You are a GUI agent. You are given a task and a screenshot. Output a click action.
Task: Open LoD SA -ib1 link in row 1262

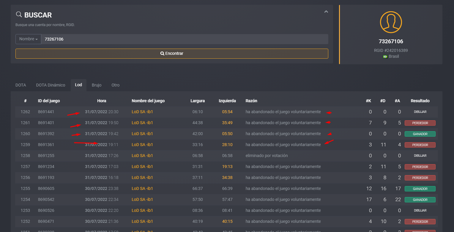pyautogui.click(x=142, y=112)
